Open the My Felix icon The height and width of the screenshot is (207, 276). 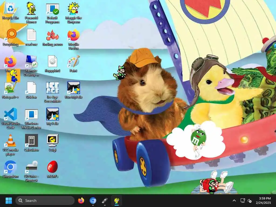pos(53,117)
